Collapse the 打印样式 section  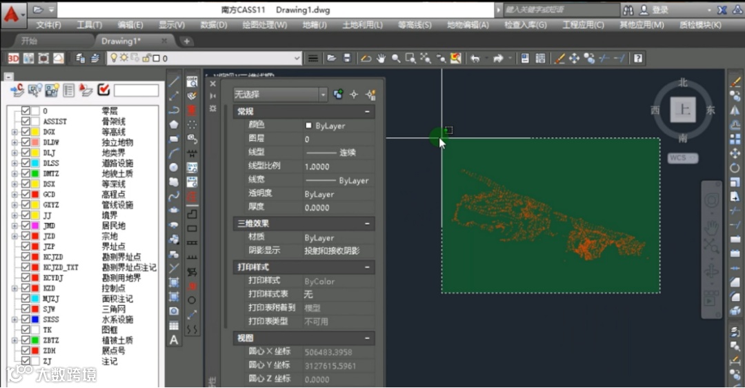click(367, 267)
